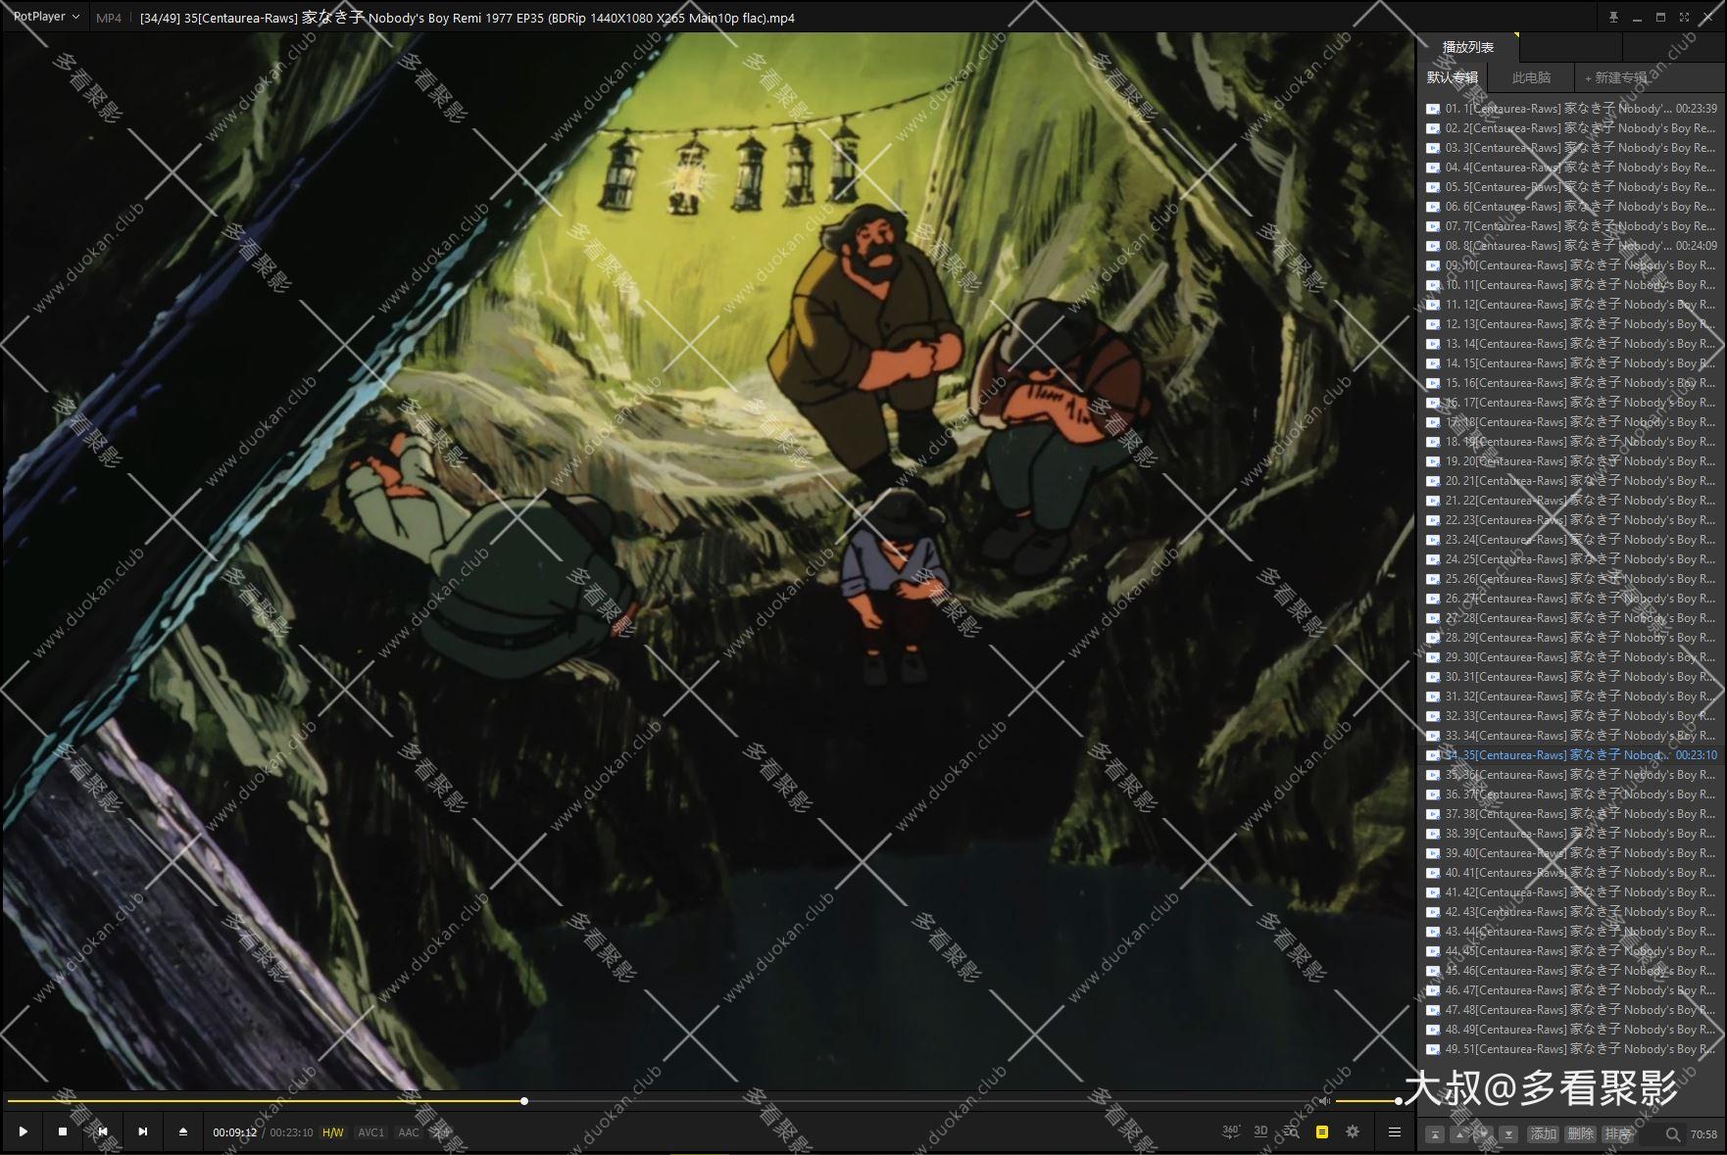Toggle the H/W hardware acceleration indicator
This screenshot has height=1155, width=1727.
coord(333,1132)
